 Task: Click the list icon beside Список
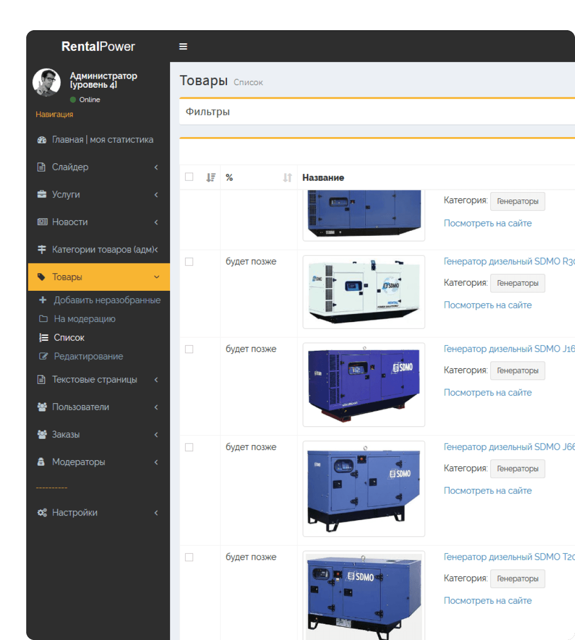coord(44,338)
